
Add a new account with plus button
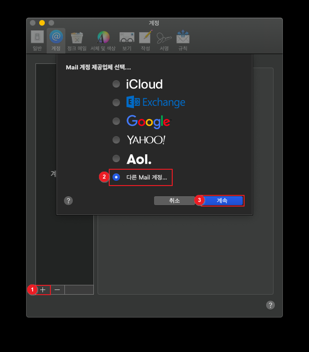point(43,290)
